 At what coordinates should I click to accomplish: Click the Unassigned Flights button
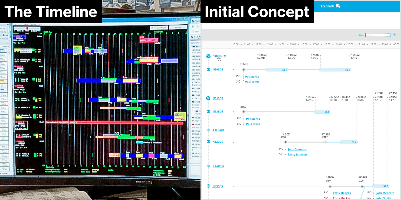(158, 28)
